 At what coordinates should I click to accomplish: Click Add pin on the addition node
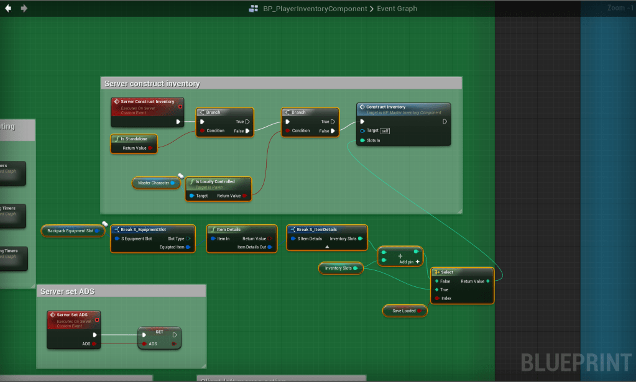[x=409, y=262]
